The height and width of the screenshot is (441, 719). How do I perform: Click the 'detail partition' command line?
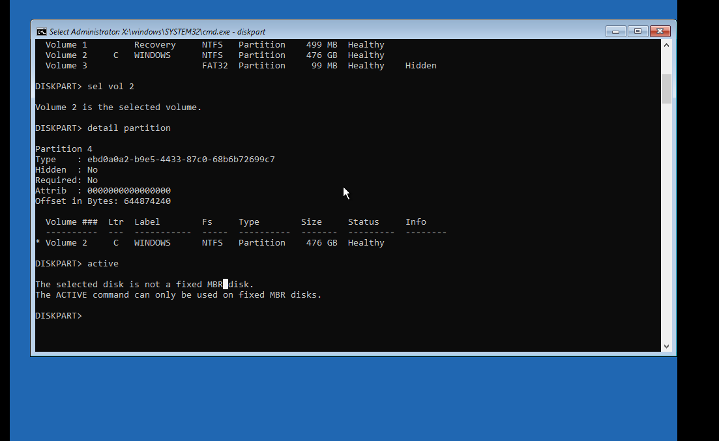coord(103,128)
